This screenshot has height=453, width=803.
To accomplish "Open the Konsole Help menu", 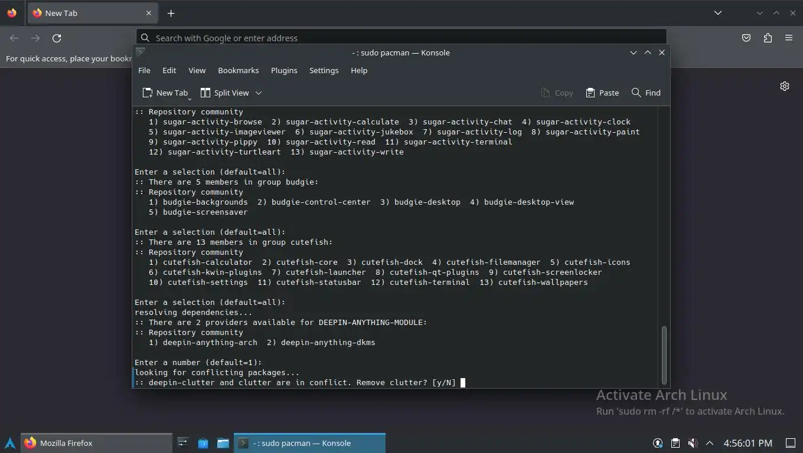I will [359, 70].
